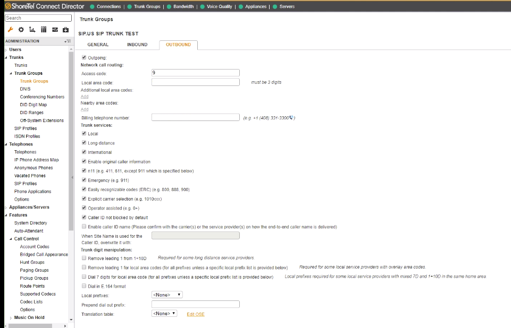Enable Remove leading 1 from 1+10D
Viewport: 511px width, 328px height.
tap(84, 258)
